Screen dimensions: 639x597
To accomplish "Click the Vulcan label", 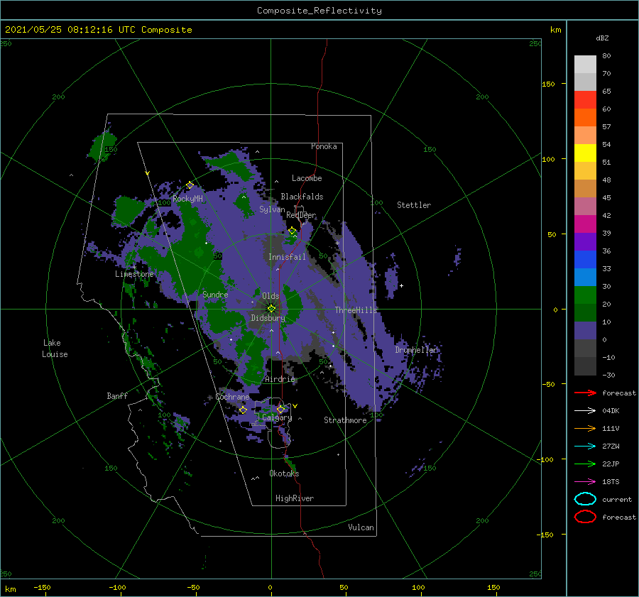I will click(x=361, y=527).
